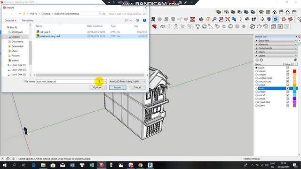This screenshot has height=169, width=301.
Task: Toggle visibility of the A-DOOR-FRAM layer
Action: (287, 78)
